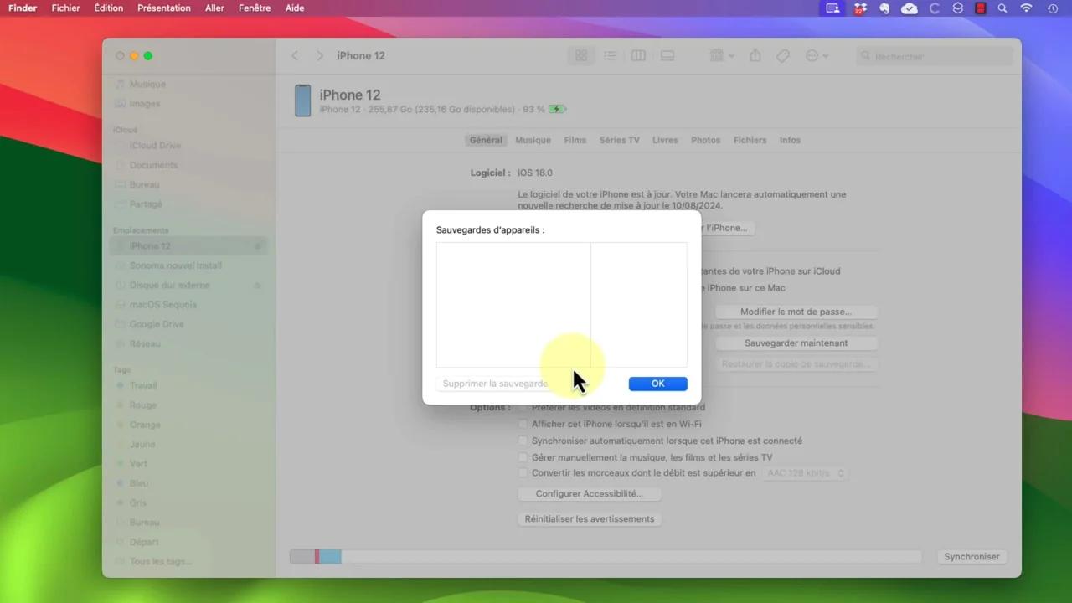Enable Gérer manuellement la musique, les films
The image size is (1072, 603).
(x=523, y=457)
